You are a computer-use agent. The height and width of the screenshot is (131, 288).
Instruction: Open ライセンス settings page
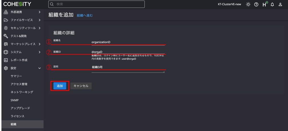tap(18, 116)
